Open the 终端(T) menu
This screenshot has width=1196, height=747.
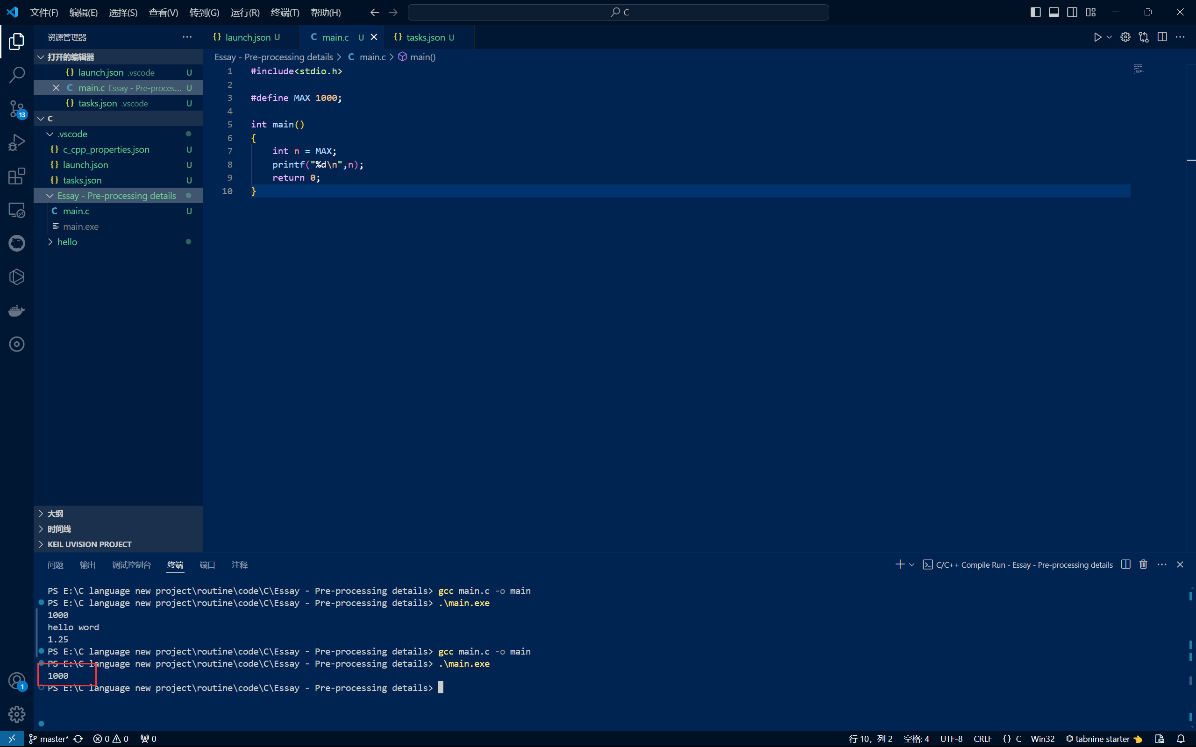tap(285, 12)
